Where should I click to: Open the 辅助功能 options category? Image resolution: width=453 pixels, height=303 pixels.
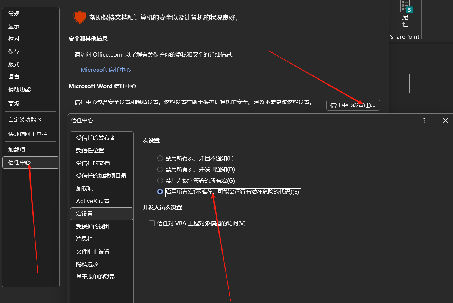coord(31,90)
